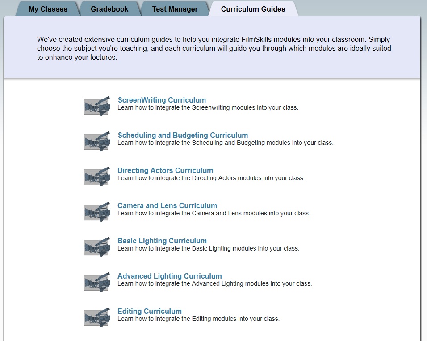Open the Gradebook tab
Viewport: 427px width, 341px height.
pos(109,9)
